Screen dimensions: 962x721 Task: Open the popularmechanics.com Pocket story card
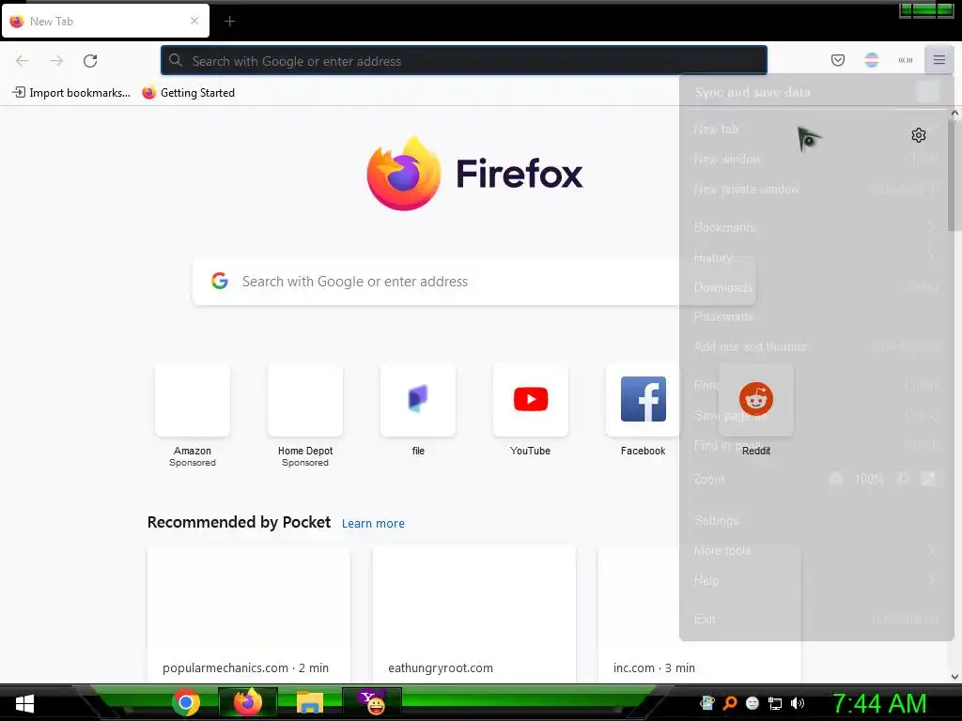tap(248, 614)
